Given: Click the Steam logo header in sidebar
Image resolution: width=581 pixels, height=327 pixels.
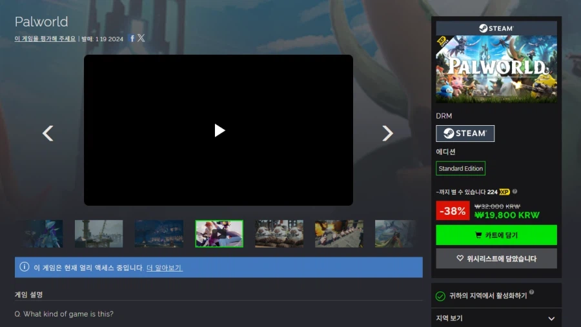Looking at the screenshot, I should pos(496,28).
